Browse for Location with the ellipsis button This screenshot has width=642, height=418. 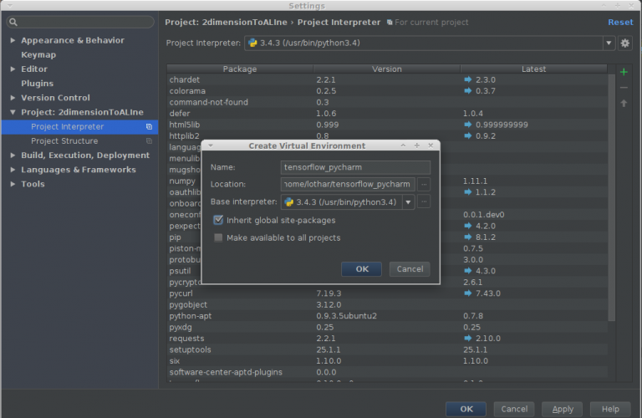424,184
